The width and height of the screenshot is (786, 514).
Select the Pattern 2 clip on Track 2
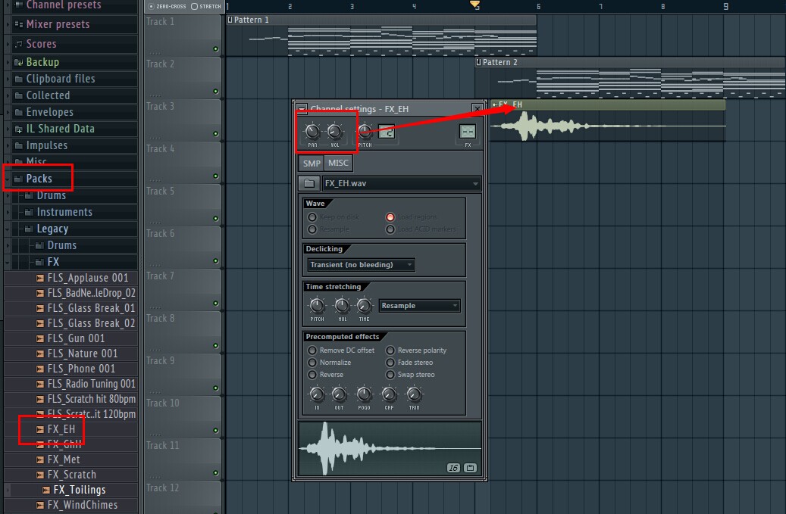coord(630,77)
